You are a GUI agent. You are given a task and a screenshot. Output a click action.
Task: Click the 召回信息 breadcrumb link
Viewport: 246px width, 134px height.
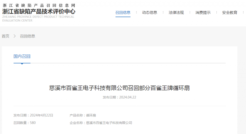pos(27,36)
